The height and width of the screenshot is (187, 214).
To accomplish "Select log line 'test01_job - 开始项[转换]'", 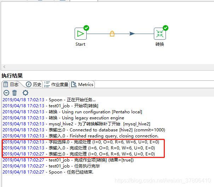I will click(x=50, y=106).
